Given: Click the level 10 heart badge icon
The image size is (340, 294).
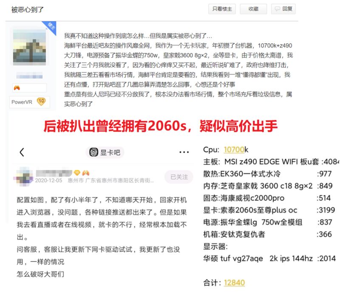Looking at the screenshot, I should click(41, 102).
